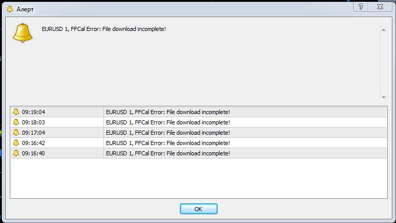
Task: Click the top FFCal Error message text
Action: 104,29
